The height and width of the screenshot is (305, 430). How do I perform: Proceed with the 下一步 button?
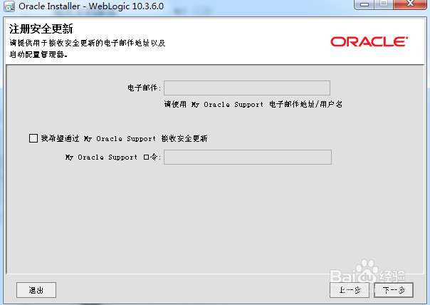(x=394, y=290)
